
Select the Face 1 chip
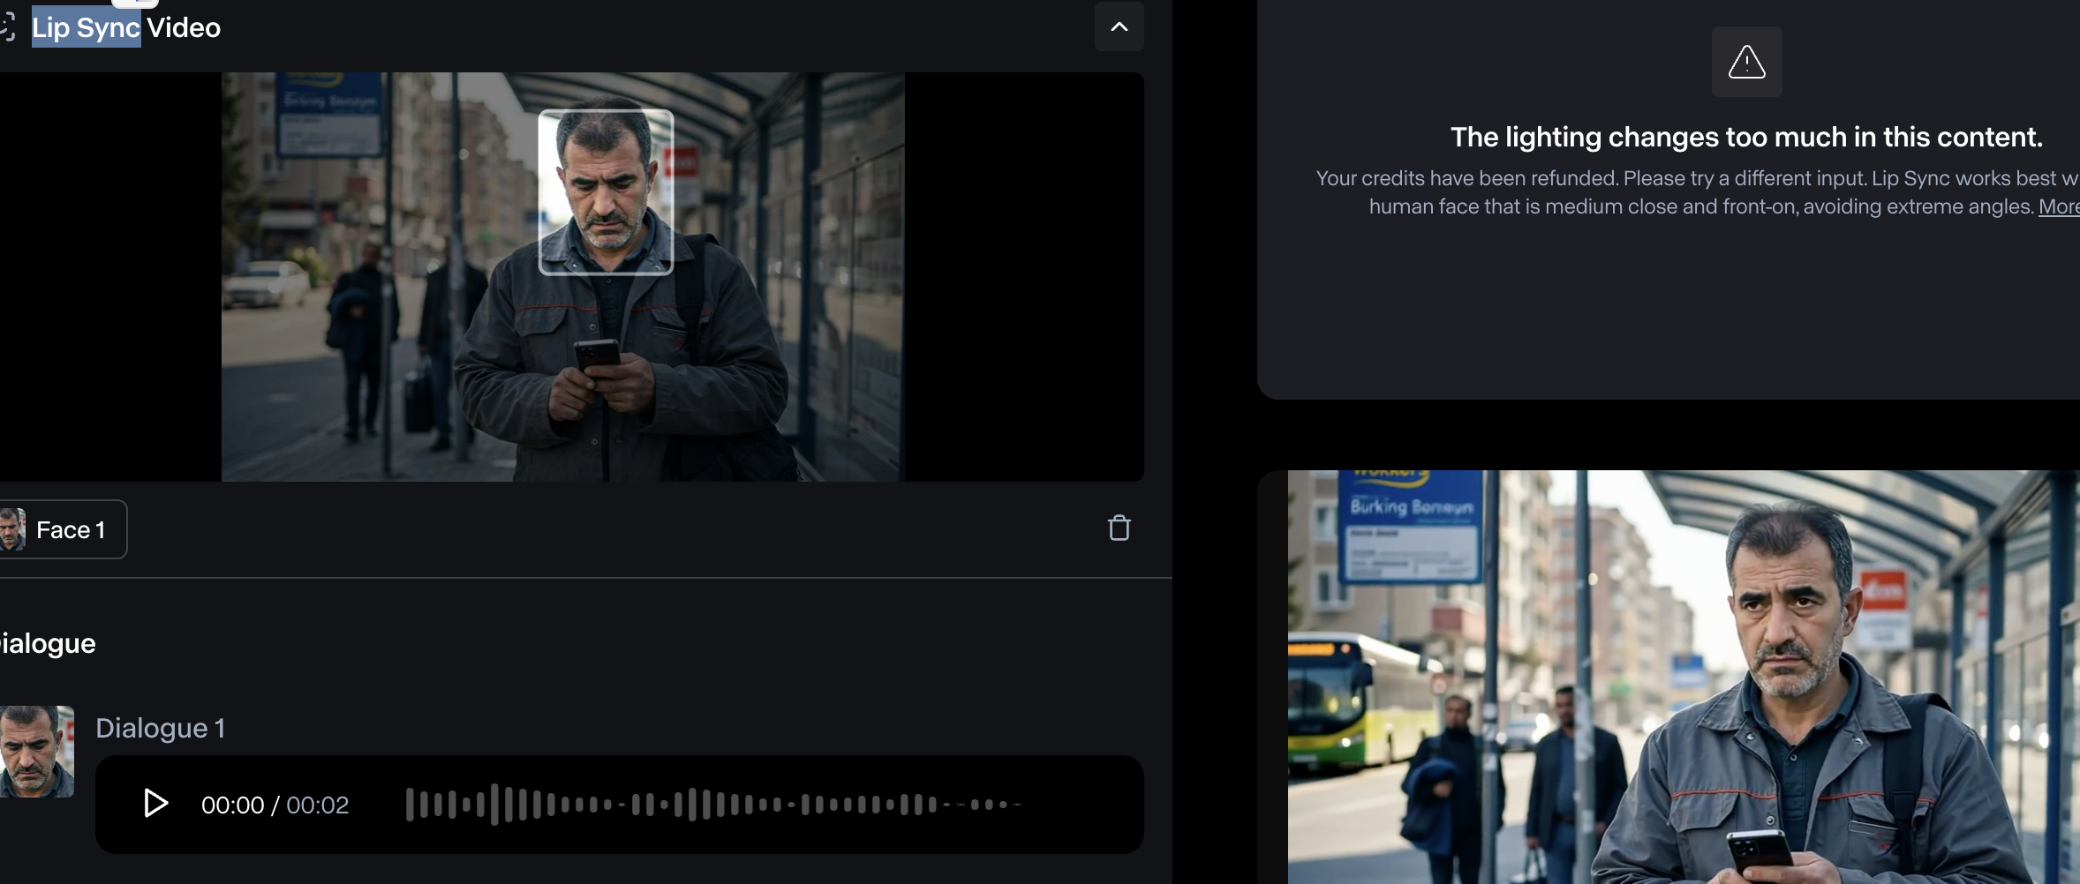coord(62,529)
